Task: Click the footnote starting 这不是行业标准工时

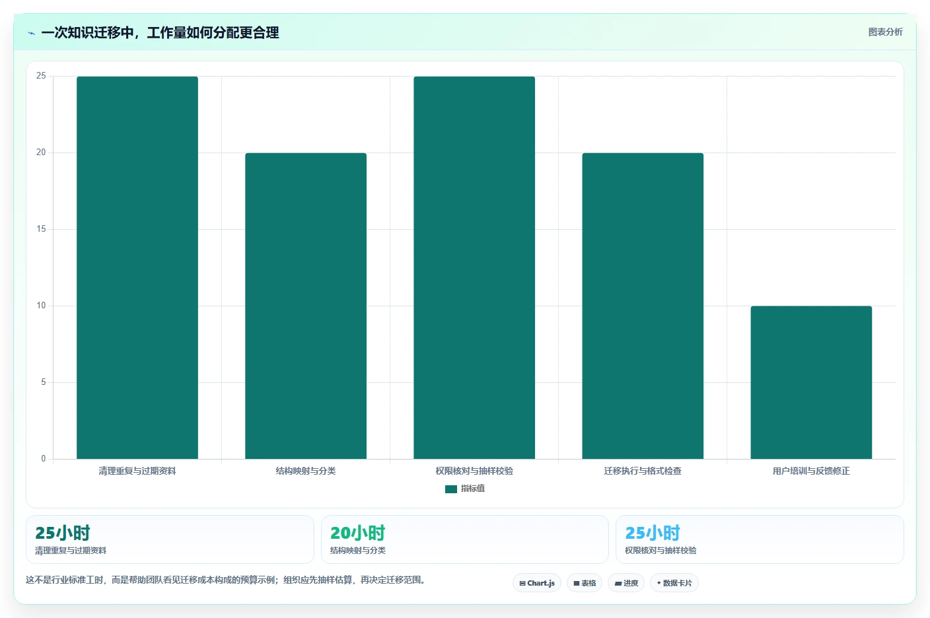Action: (228, 580)
